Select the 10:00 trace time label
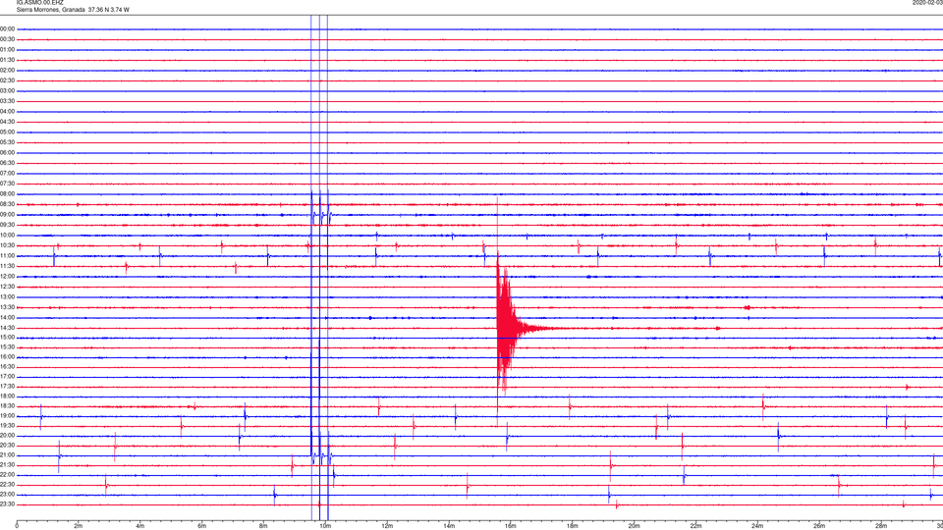This screenshot has width=943, height=530. tap(7, 235)
